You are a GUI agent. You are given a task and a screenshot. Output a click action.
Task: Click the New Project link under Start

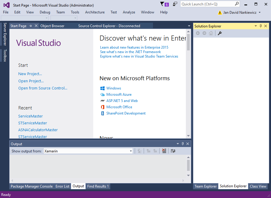pos(30,74)
